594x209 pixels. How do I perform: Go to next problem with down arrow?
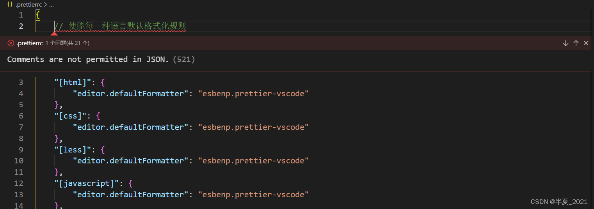click(x=566, y=43)
